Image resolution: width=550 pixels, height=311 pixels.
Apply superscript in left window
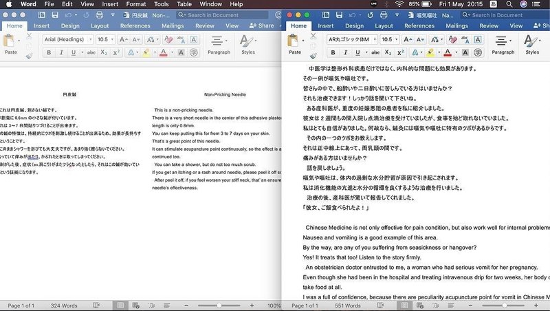(x=116, y=53)
